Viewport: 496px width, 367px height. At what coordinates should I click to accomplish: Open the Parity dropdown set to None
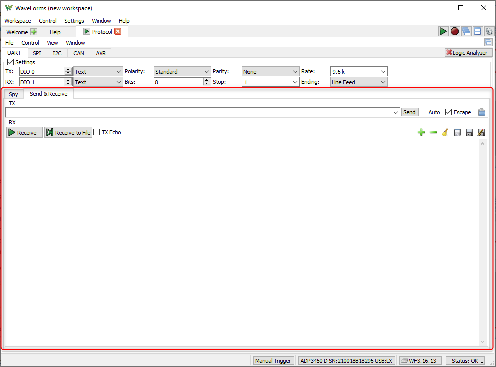tap(271, 72)
